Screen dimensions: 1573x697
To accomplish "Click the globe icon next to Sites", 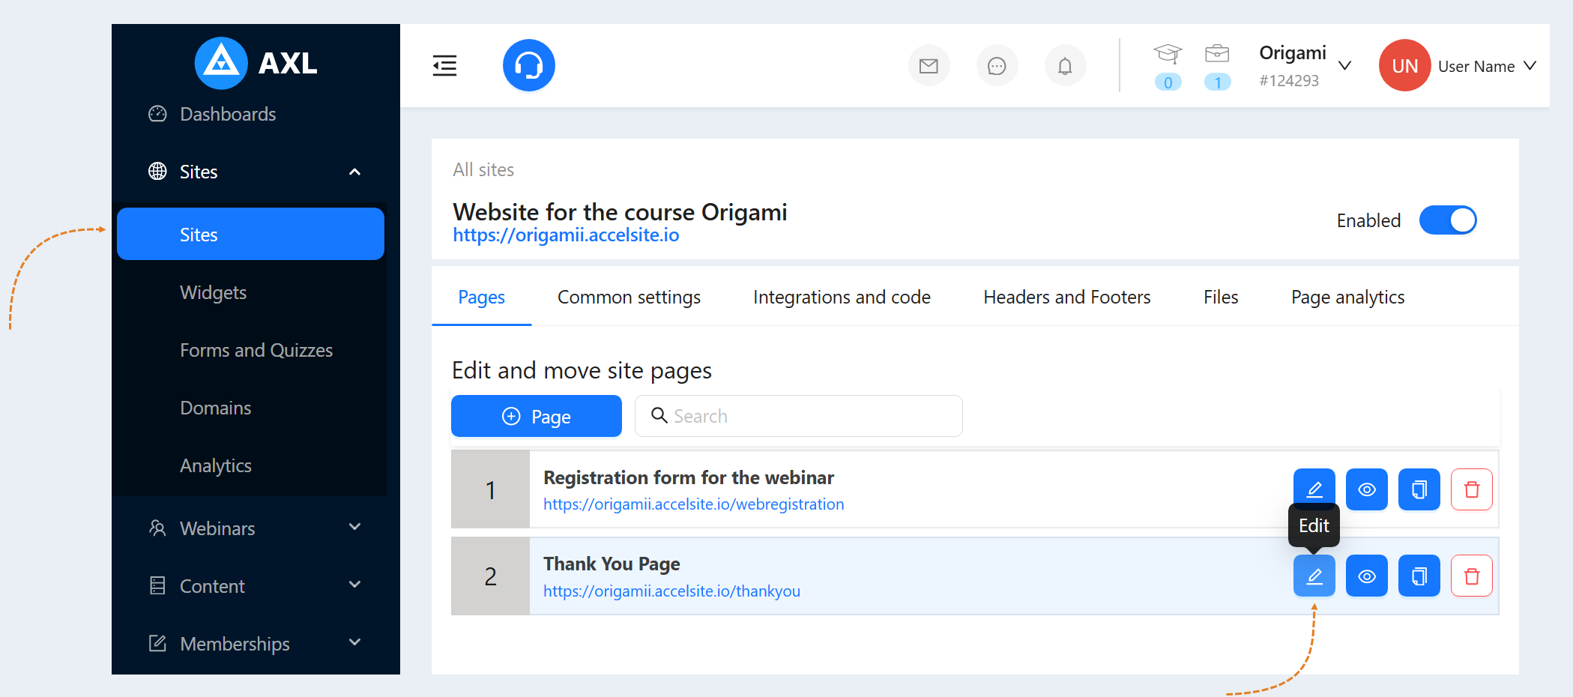I will (157, 172).
